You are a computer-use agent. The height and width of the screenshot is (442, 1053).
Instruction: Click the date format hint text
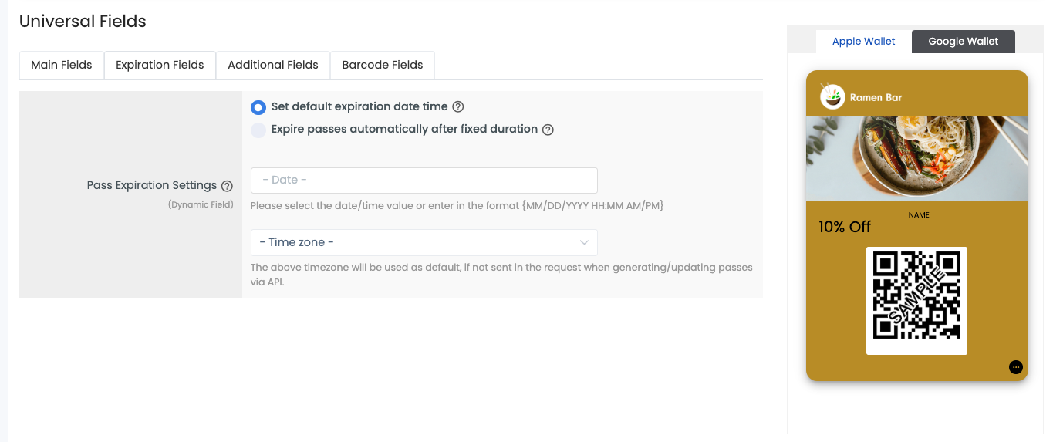(457, 206)
